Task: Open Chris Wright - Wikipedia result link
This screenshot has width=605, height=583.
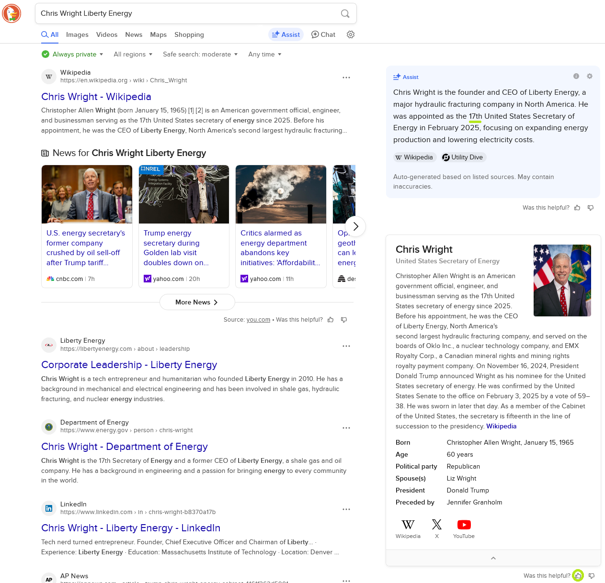Action: coord(96,97)
